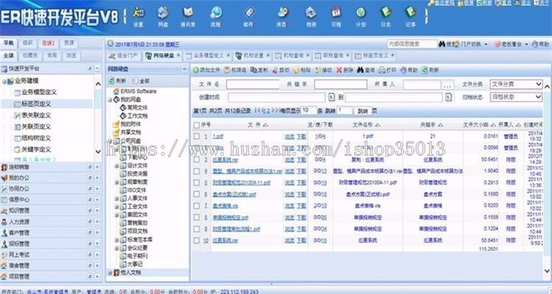
Task: Open 1.pdf file link
Action: point(218,137)
